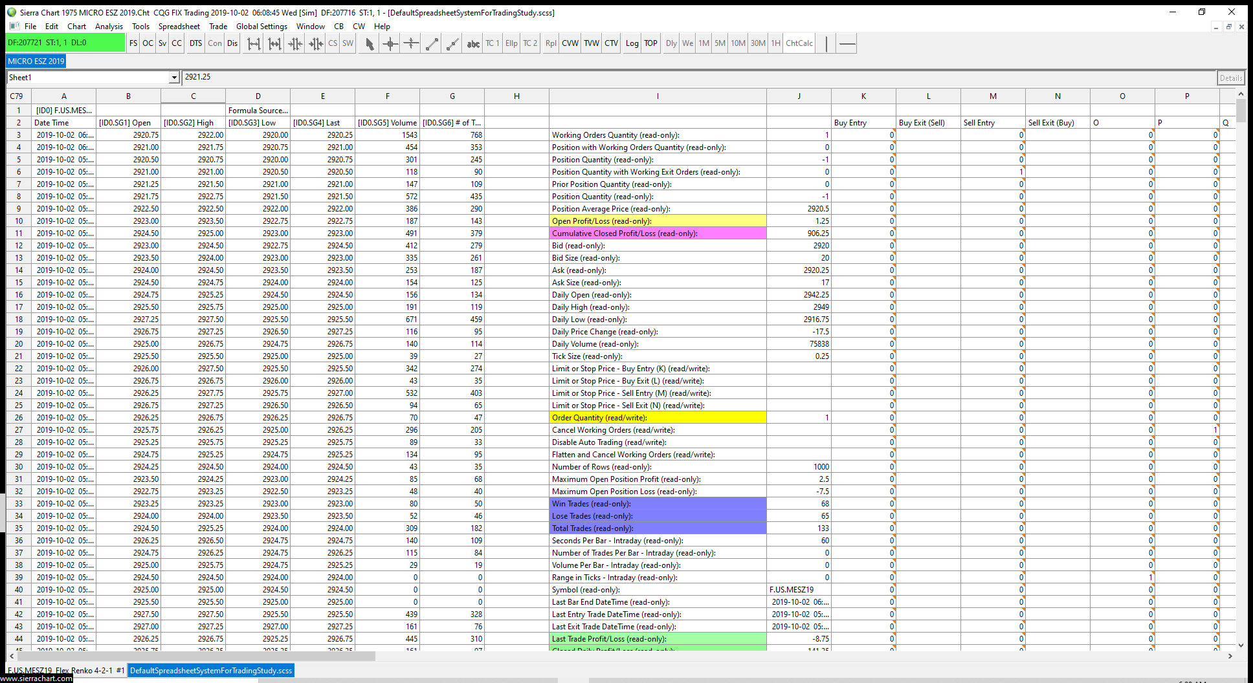The image size is (1253, 683).
Task: Click the vertical scrollbar of the spreadsheet
Action: (1241, 369)
